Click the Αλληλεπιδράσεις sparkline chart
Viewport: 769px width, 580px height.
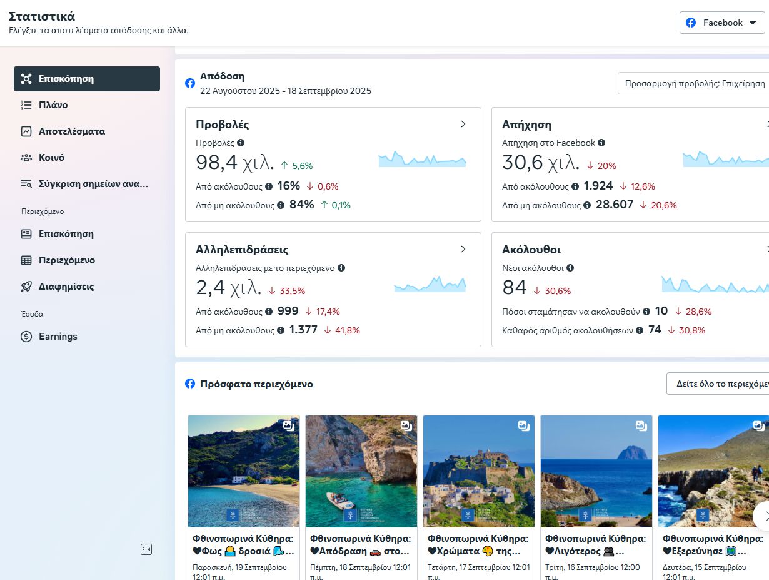[430, 284]
